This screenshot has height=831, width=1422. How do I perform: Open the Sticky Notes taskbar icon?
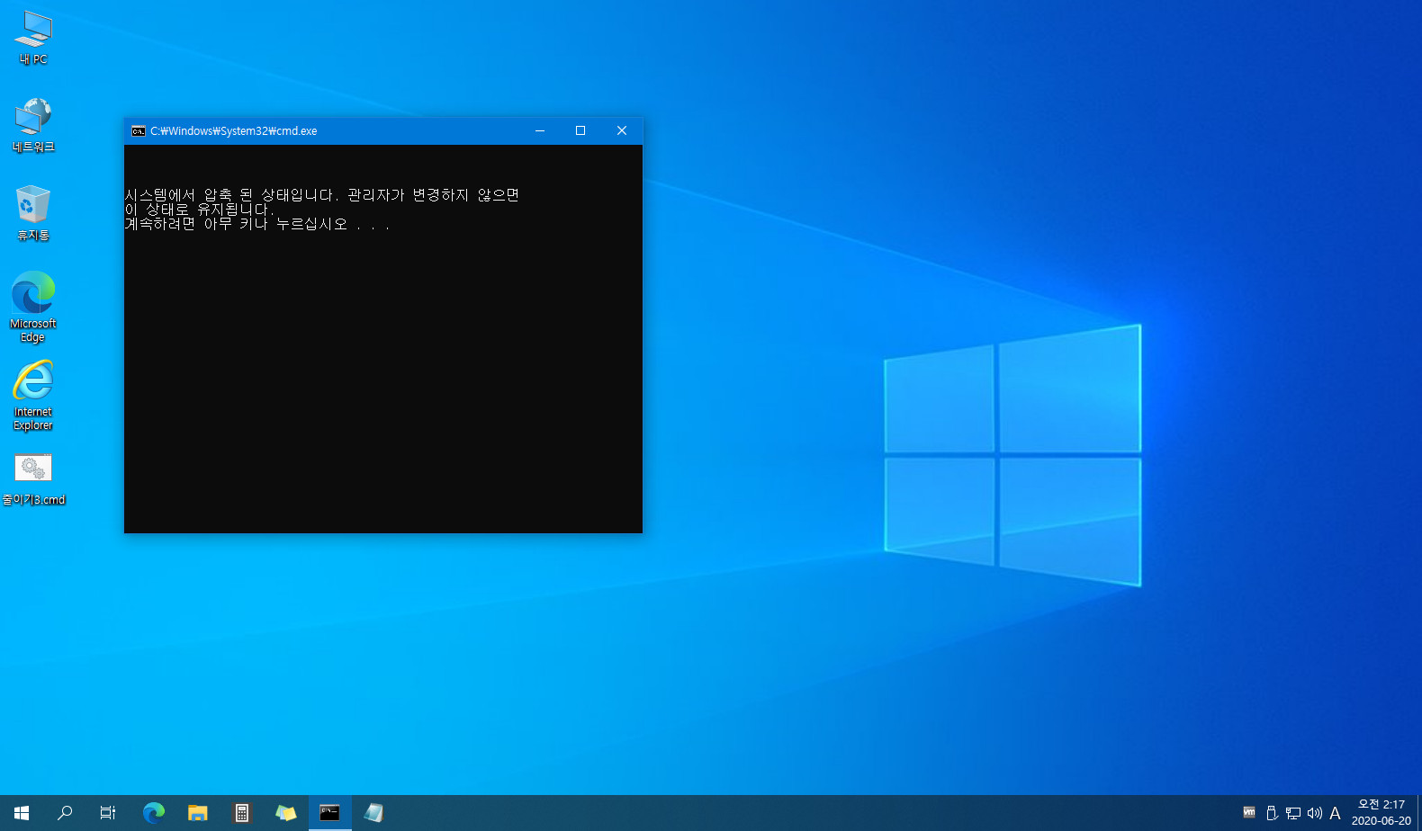click(286, 813)
